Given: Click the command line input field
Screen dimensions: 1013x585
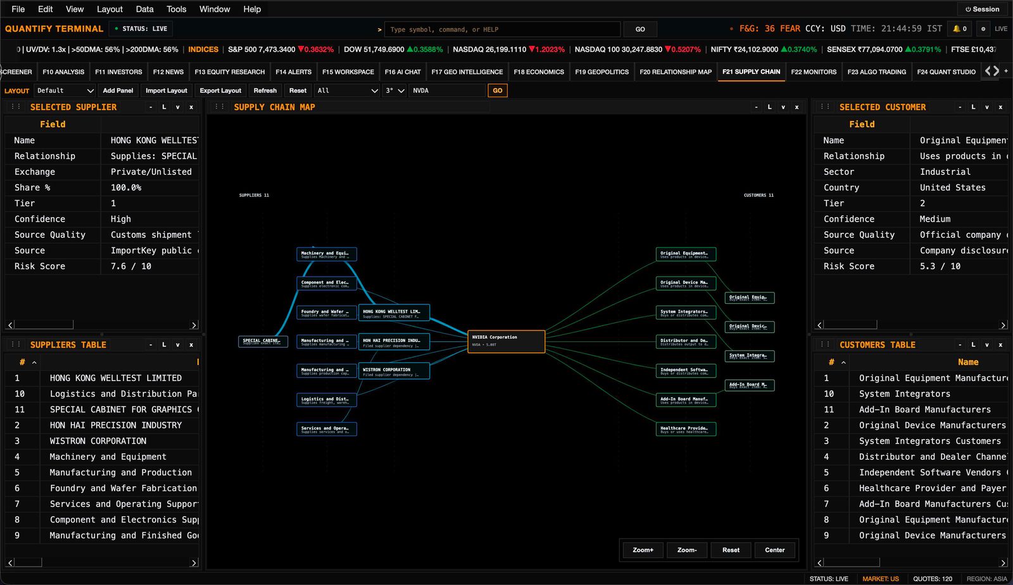Looking at the screenshot, I should pyautogui.click(x=502, y=29).
